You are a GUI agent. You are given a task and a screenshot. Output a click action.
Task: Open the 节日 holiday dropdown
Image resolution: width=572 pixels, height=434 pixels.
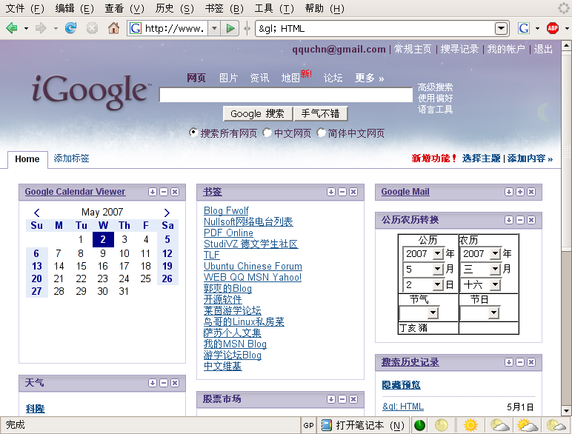(493, 313)
